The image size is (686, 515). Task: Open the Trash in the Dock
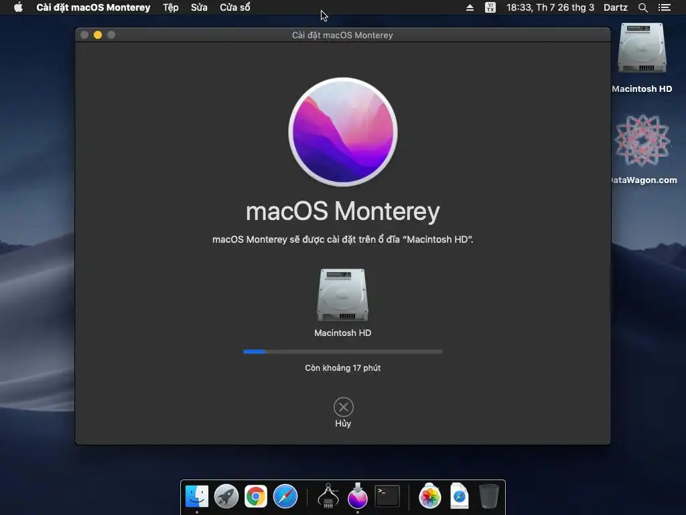click(x=488, y=496)
